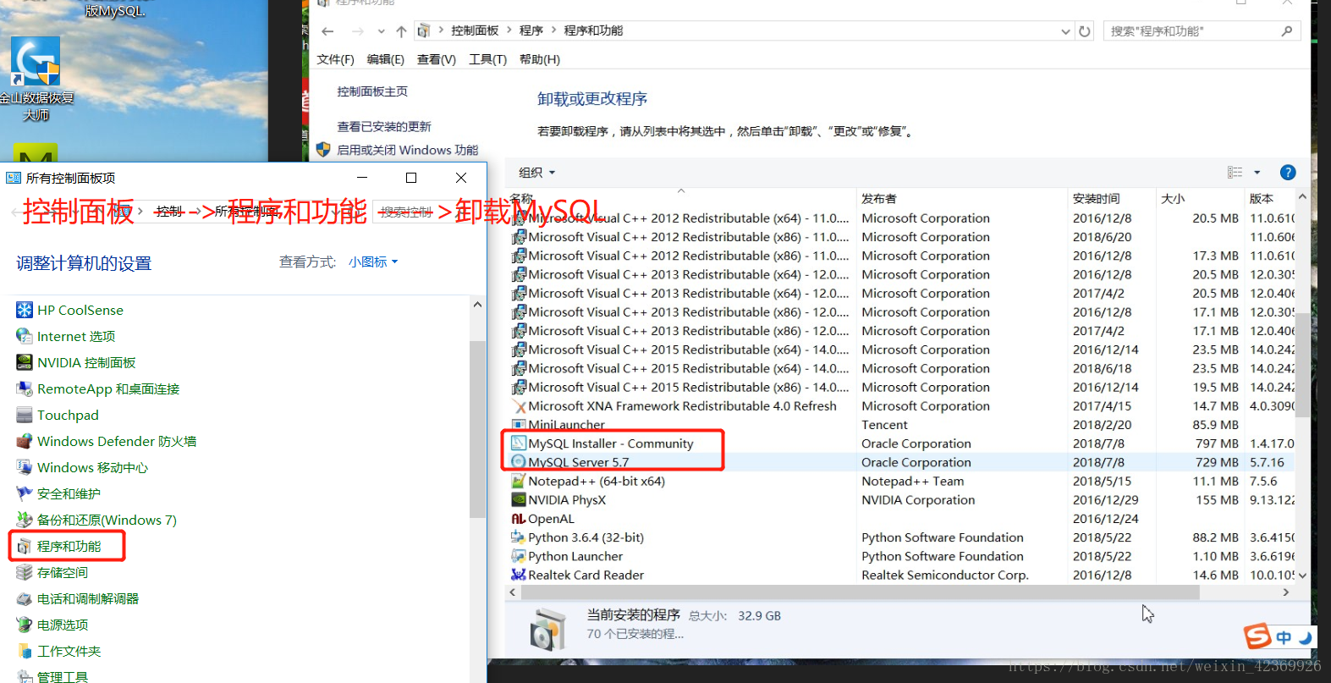Click the Windows Mobility Center icon
Viewport: 1331px width, 683px height.
(x=25, y=467)
